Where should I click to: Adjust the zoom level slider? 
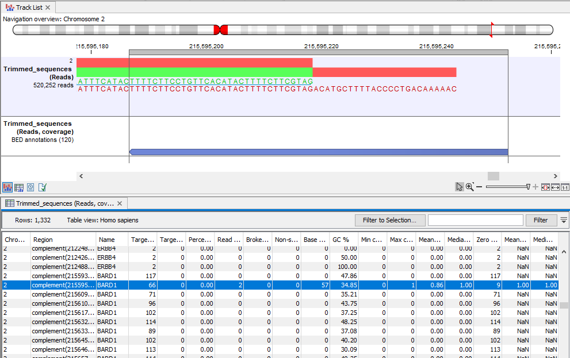click(528, 187)
